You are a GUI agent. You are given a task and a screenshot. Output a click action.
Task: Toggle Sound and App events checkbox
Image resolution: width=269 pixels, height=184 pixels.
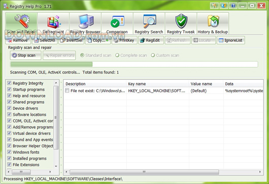9,139
